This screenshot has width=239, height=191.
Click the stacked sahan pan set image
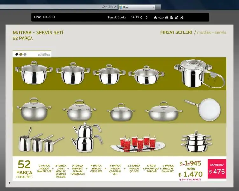coord(196,141)
